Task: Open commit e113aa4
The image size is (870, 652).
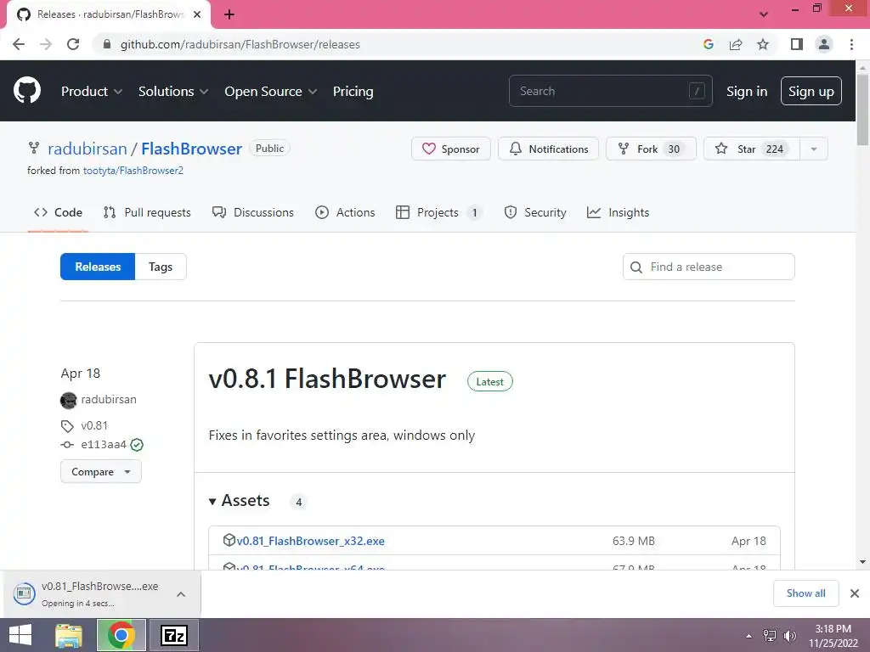Action: [x=104, y=445]
